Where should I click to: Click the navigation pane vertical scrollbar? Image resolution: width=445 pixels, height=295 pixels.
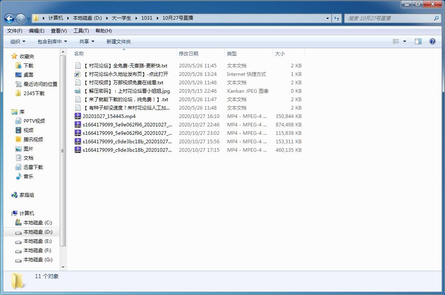point(63,151)
